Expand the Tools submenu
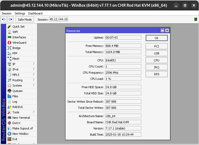Screen dimensions: 199x145 point(34,112)
